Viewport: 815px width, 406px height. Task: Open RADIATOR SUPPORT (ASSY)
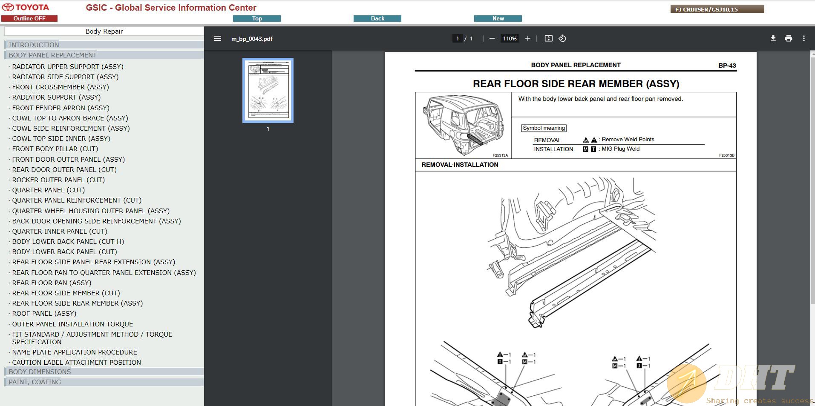(56, 97)
